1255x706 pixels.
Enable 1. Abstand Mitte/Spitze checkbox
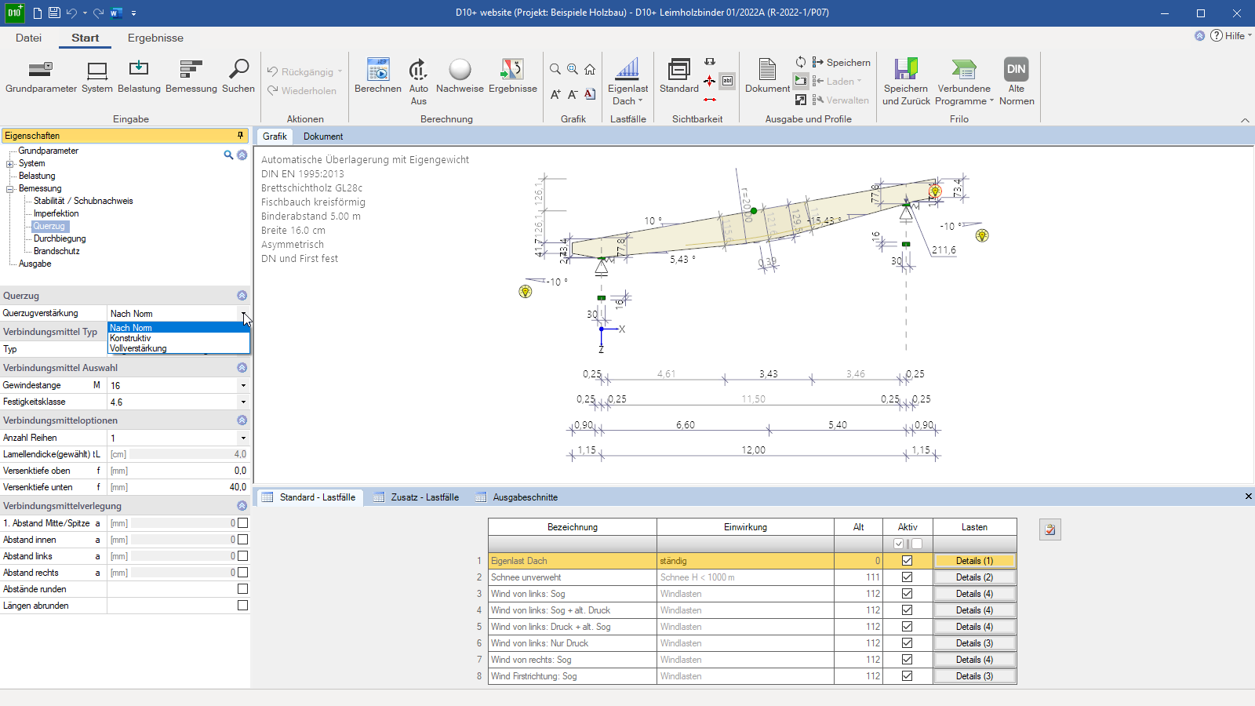coord(243,523)
